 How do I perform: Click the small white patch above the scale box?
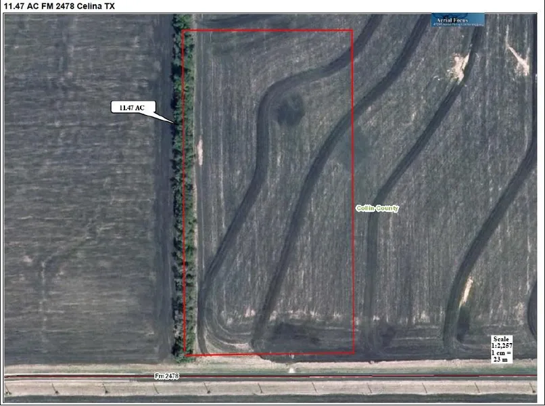coord(467,290)
